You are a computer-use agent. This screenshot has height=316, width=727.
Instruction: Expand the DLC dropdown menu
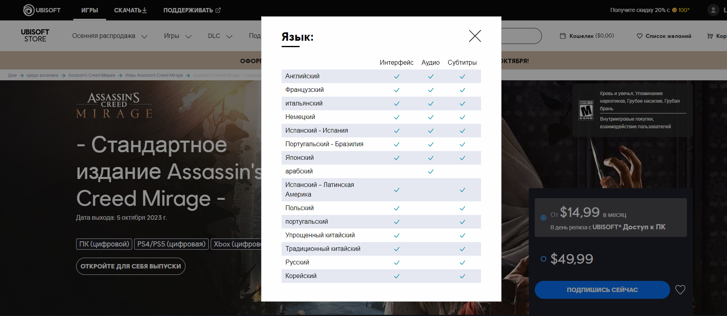point(220,36)
